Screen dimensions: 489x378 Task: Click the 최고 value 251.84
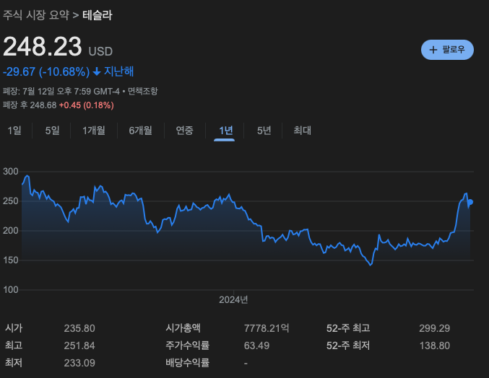[x=79, y=346]
